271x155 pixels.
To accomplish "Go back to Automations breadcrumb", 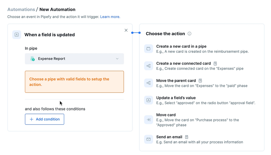I will (21, 9).
